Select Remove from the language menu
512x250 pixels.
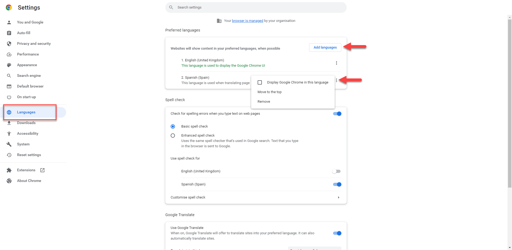point(264,102)
